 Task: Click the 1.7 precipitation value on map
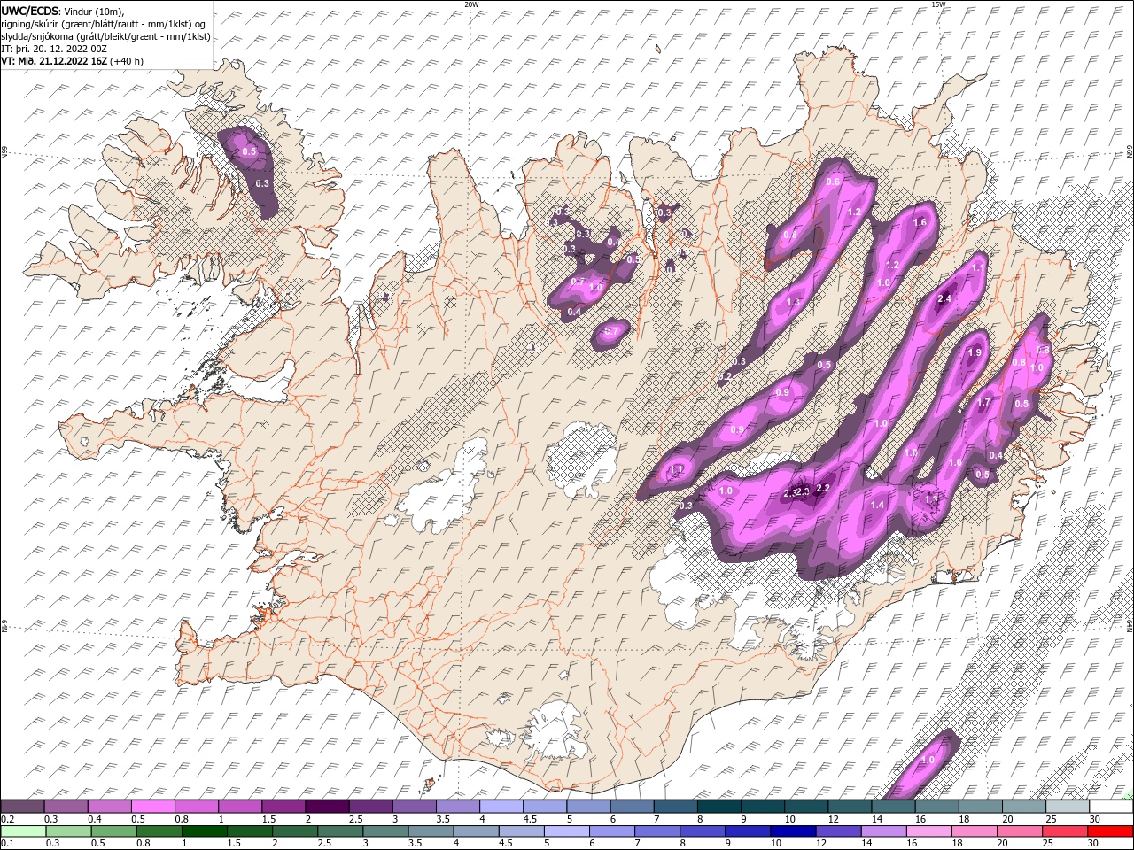click(983, 403)
